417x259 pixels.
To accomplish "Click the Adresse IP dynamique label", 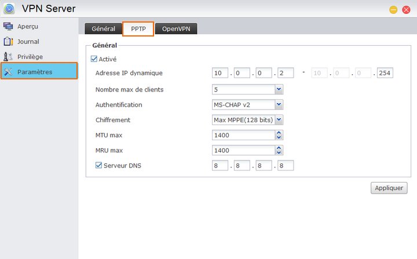I will pyautogui.click(x=129, y=73).
